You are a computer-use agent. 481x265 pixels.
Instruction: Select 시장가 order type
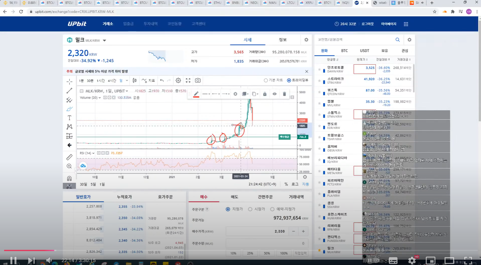[256, 209]
